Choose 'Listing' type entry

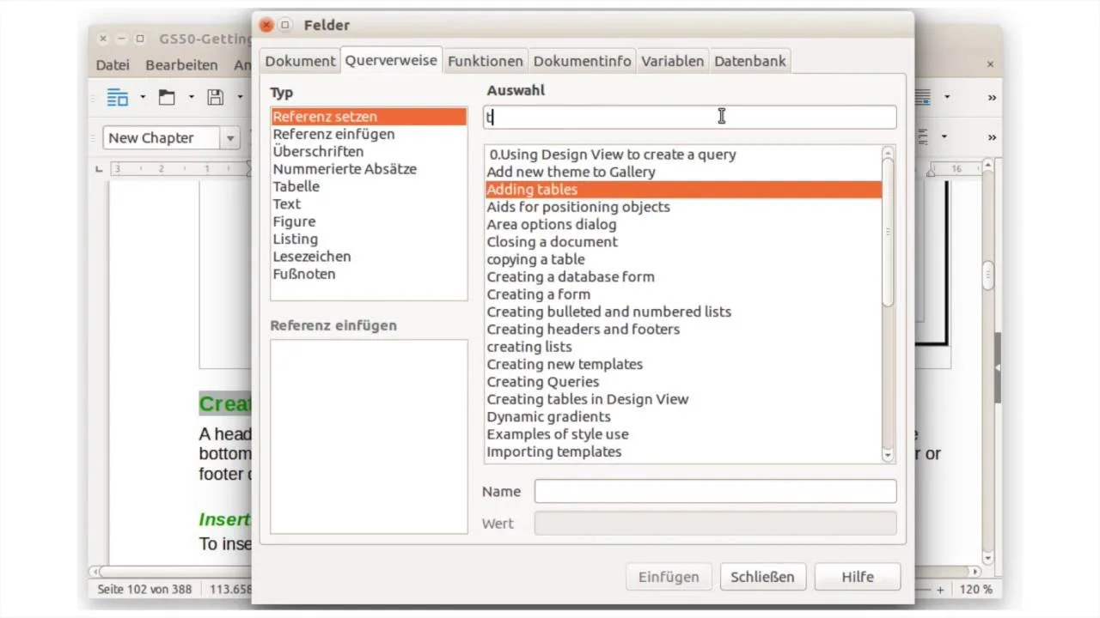[369, 239]
